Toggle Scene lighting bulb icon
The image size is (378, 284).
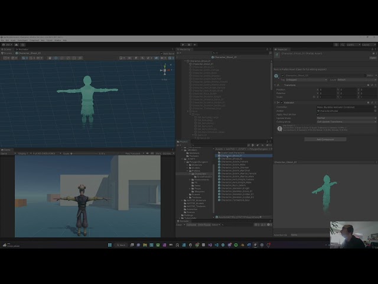click(x=136, y=58)
